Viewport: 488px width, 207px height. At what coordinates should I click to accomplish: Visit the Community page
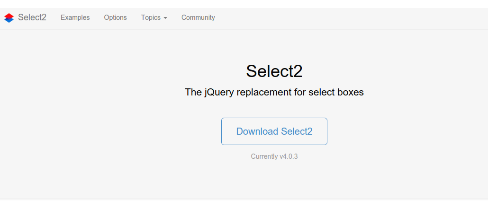tap(198, 17)
